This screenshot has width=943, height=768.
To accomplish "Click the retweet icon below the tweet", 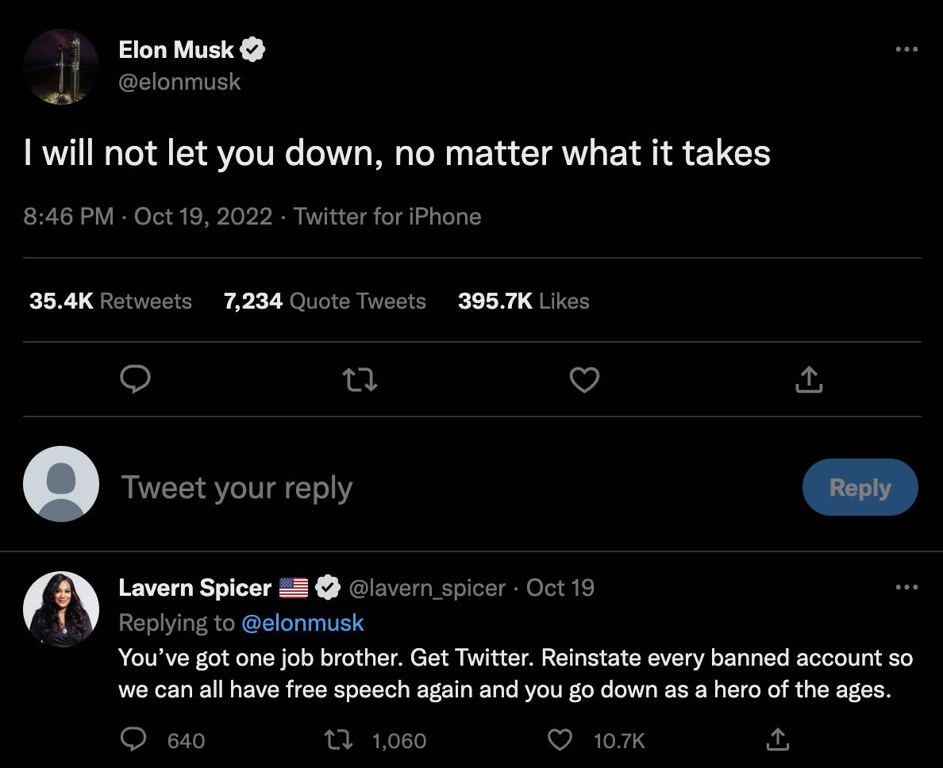I will [x=360, y=380].
